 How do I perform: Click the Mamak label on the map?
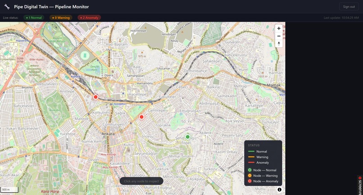274,85
